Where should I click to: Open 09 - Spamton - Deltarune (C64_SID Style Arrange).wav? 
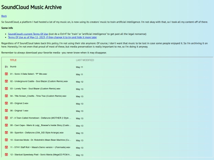coord(37,132)
